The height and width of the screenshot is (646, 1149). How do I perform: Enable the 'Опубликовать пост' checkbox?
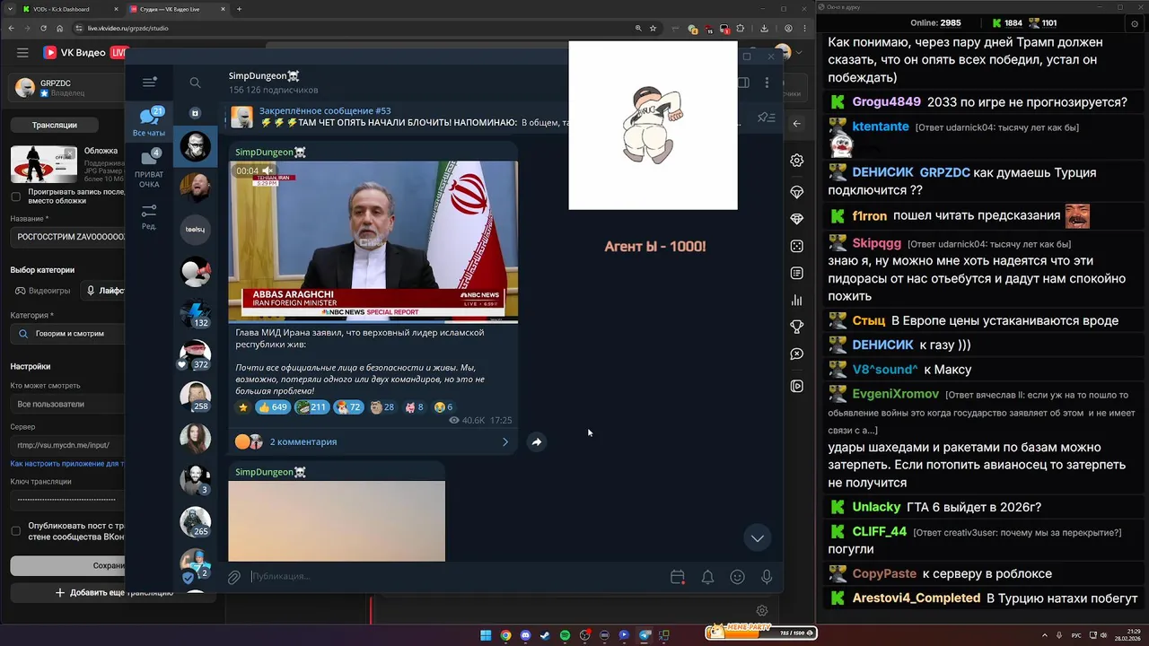click(15, 530)
